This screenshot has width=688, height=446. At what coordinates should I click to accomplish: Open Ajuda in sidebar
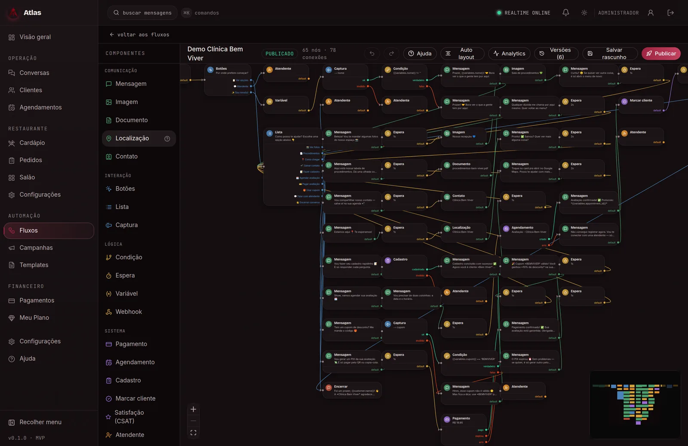tap(49, 358)
